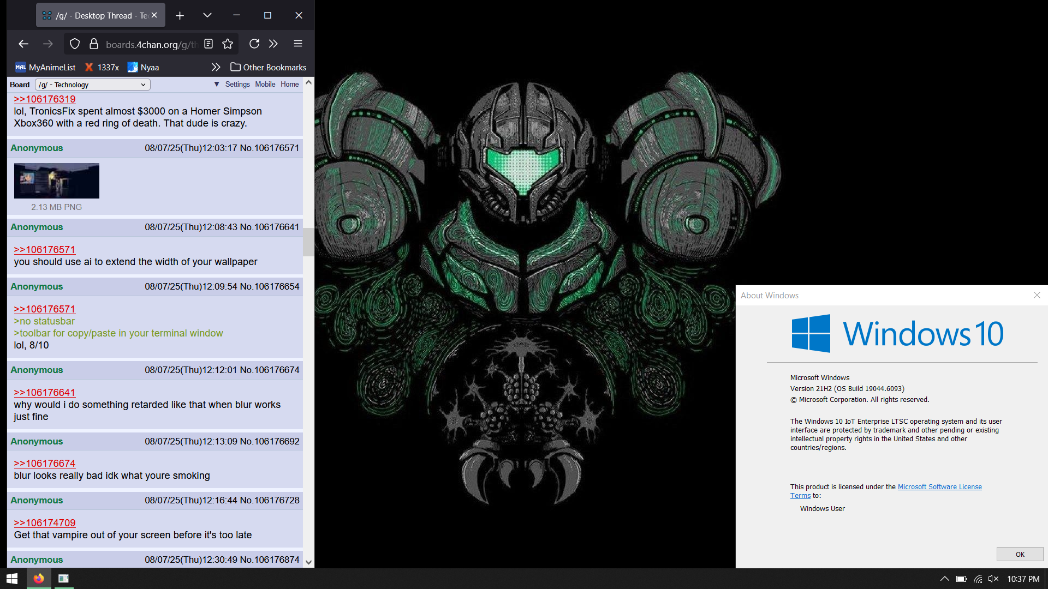Close the /g/ Desktop Thread tab

pos(154,15)
